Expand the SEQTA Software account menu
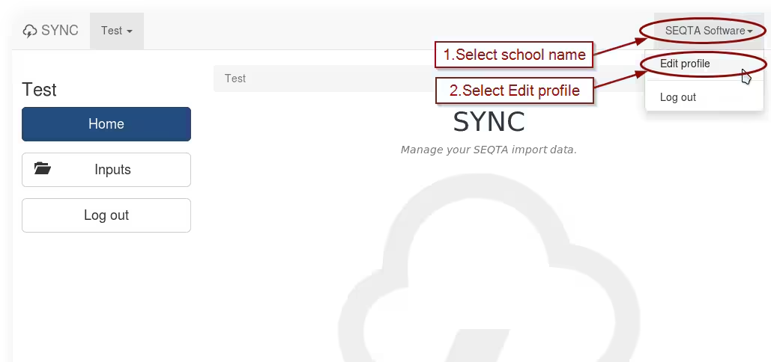This screenshot has width=771, height=362. [x=709, y=31]
